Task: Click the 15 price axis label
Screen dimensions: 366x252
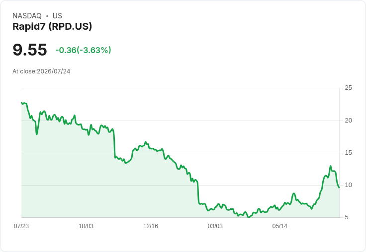Action: (x=348, y=153)
